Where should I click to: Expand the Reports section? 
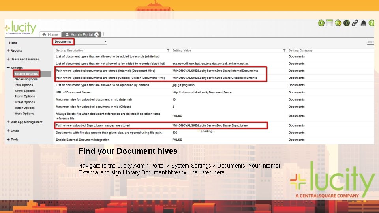pyautogui.click(x=8, y=50)
